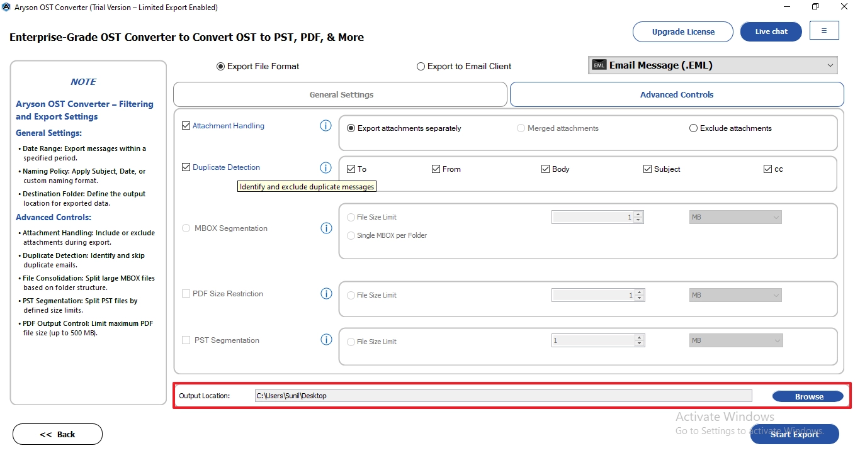Uncheck the Subject duplicate field checkbox
The image size is (860, 458).
click(647, 169)
